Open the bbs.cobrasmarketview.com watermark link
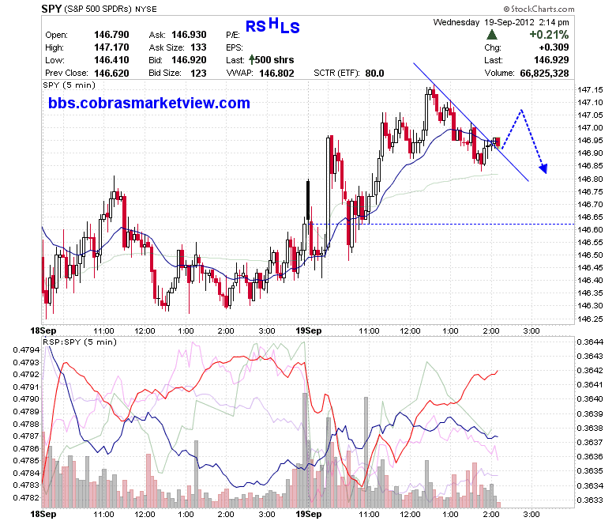 pos(149,103)
